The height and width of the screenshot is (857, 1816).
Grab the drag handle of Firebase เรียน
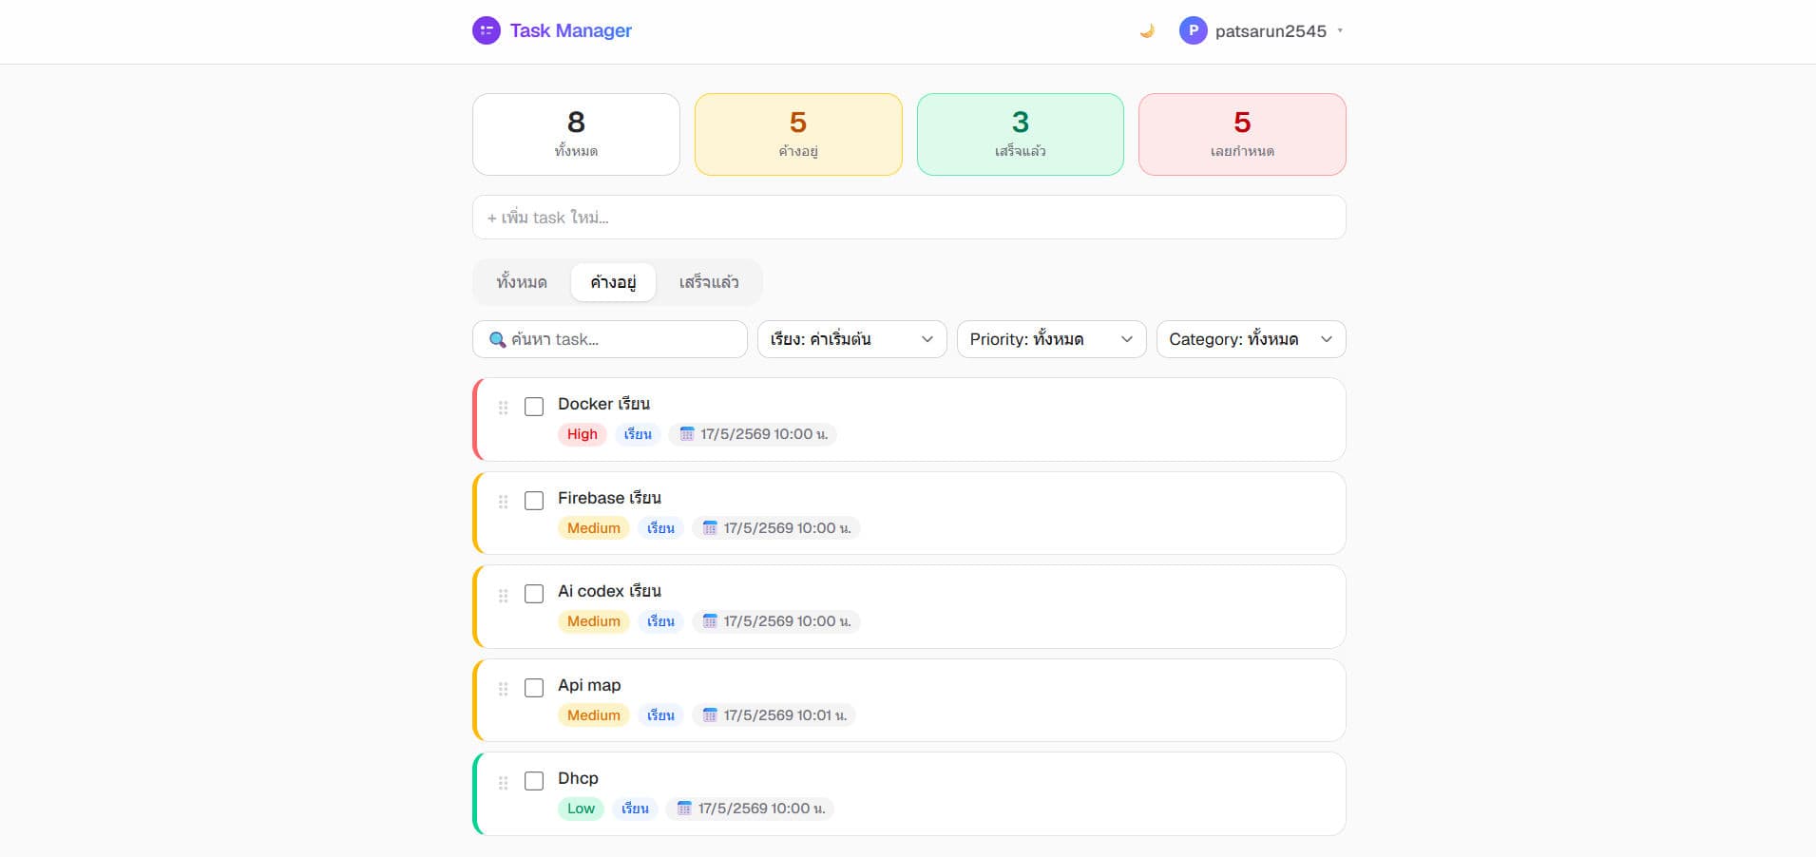[503, 502]
